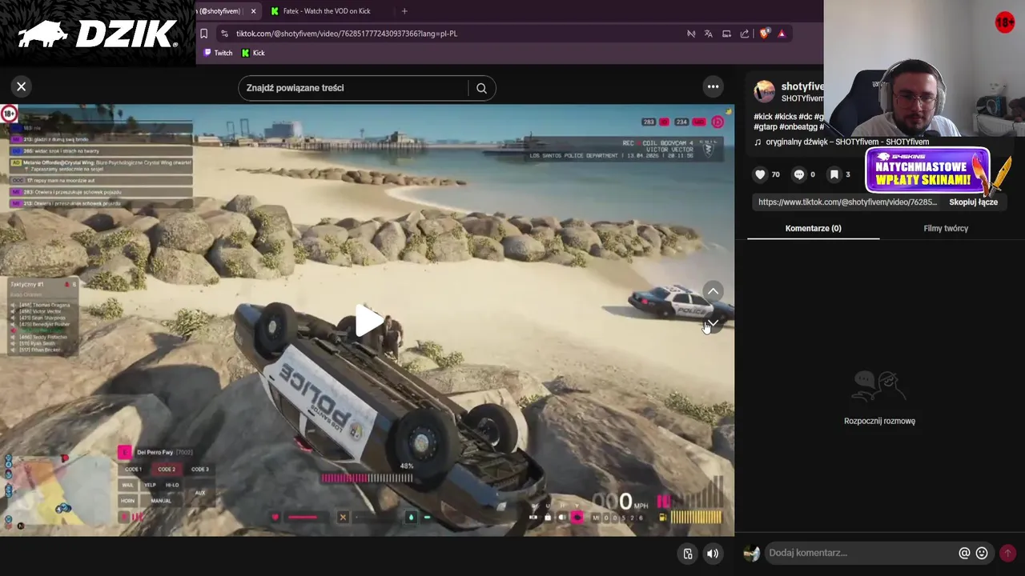Screen dimensions: 1025x576
Task: Open the Twitch bookmark
Action: point(218,53)
